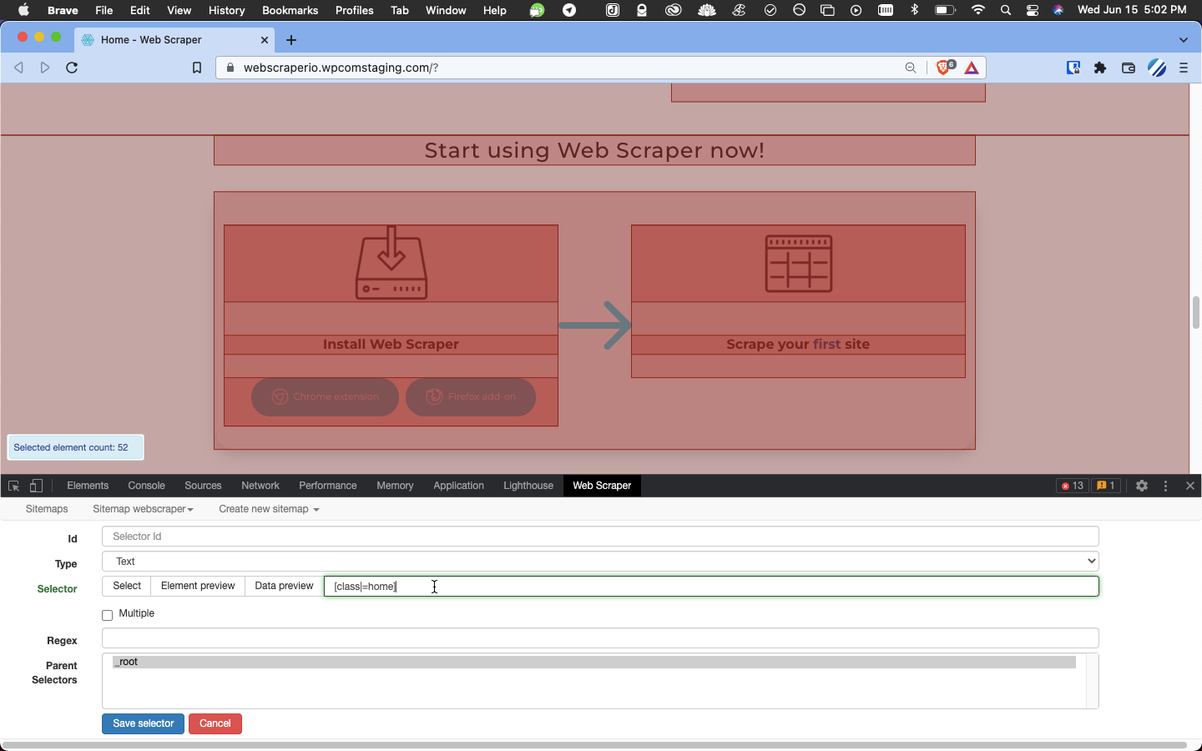Click the page vertical scrollbar thumb

point(1195,313)
